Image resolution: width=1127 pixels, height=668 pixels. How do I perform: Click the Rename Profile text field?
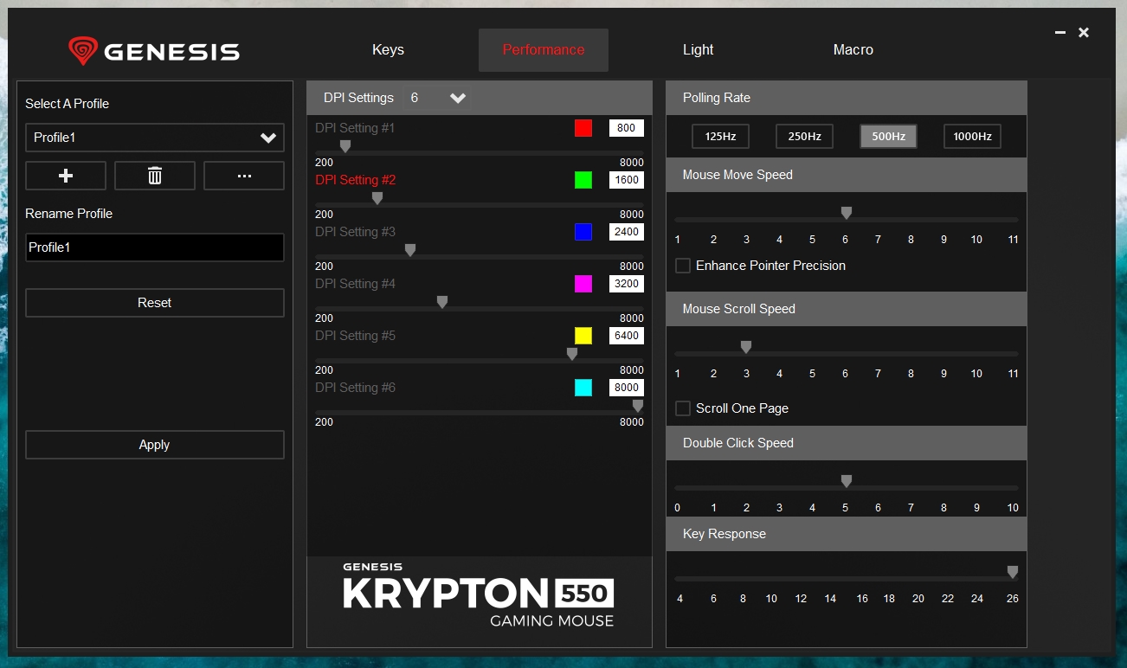155,247
